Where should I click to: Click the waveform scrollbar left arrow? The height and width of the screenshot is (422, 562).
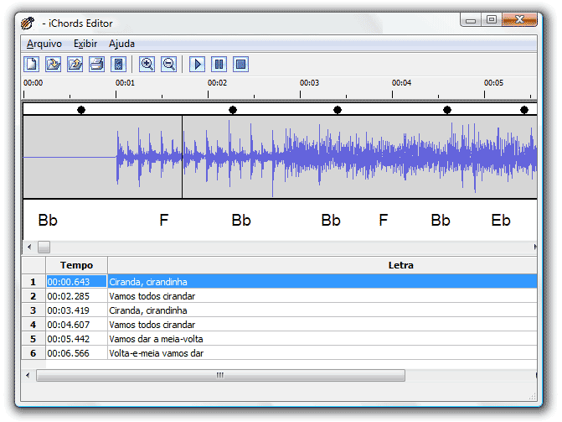pyautogui.click(x=29, y=247)
